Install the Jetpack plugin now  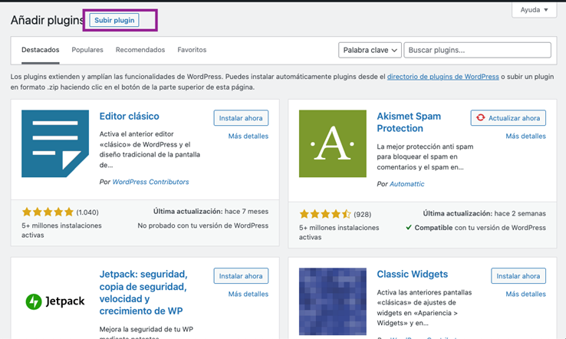pyautogui.click(x=241, y=276)
